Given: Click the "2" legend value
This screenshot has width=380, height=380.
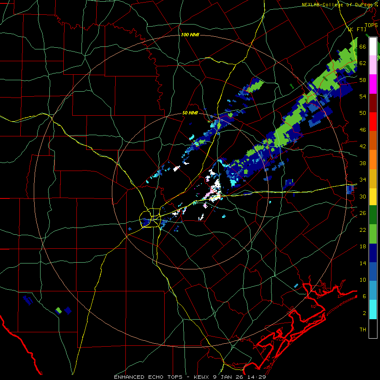Looking at the screenshot, I should [364, 313].
